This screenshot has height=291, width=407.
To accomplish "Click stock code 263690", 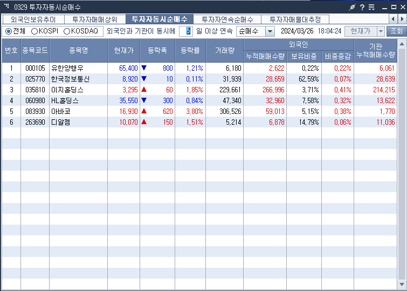I will (35, 122).
